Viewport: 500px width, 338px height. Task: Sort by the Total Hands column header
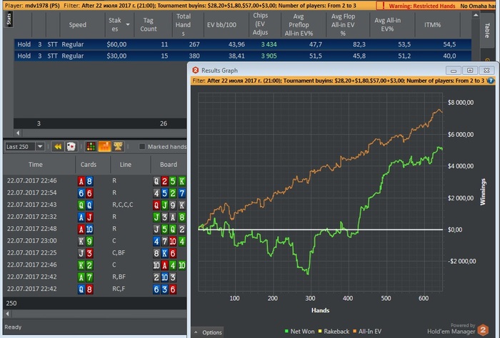click(x=183, y=24)
